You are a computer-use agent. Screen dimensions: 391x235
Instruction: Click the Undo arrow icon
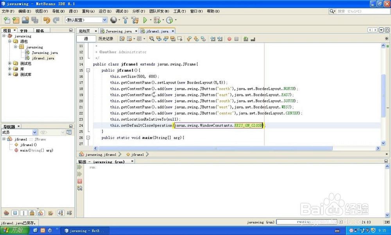(47, 20)
